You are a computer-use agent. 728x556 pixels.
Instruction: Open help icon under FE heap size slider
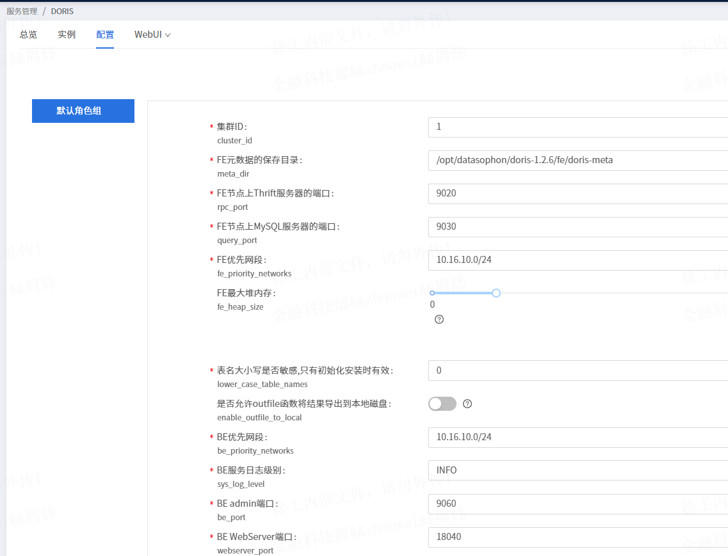[x=439, y=319]
